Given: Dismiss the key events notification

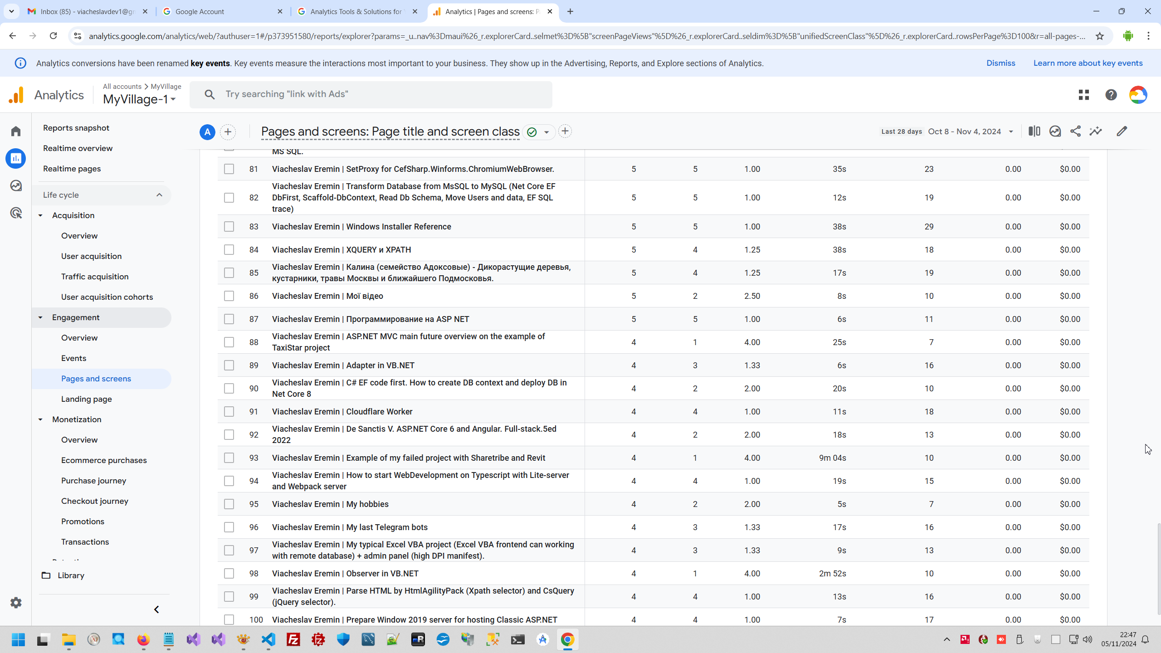Looking at the screenshot, I should coord(1000,63).
